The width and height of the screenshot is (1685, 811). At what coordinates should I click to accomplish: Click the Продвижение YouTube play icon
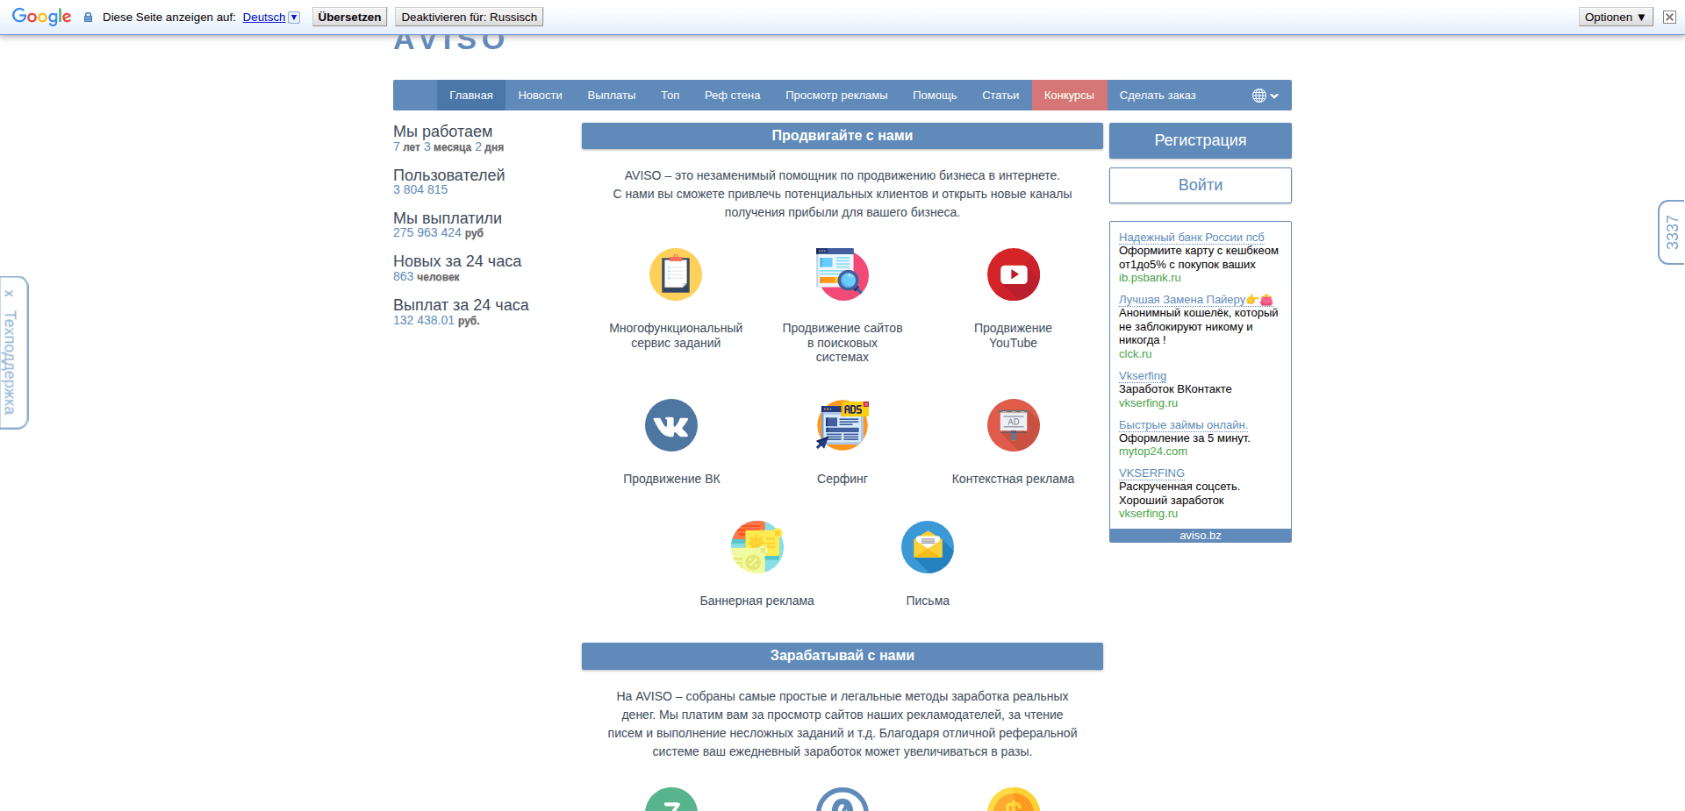[x=1014, y=274]
